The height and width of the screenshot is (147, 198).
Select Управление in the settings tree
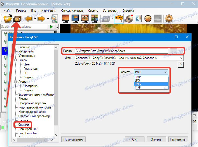(27, 56)
